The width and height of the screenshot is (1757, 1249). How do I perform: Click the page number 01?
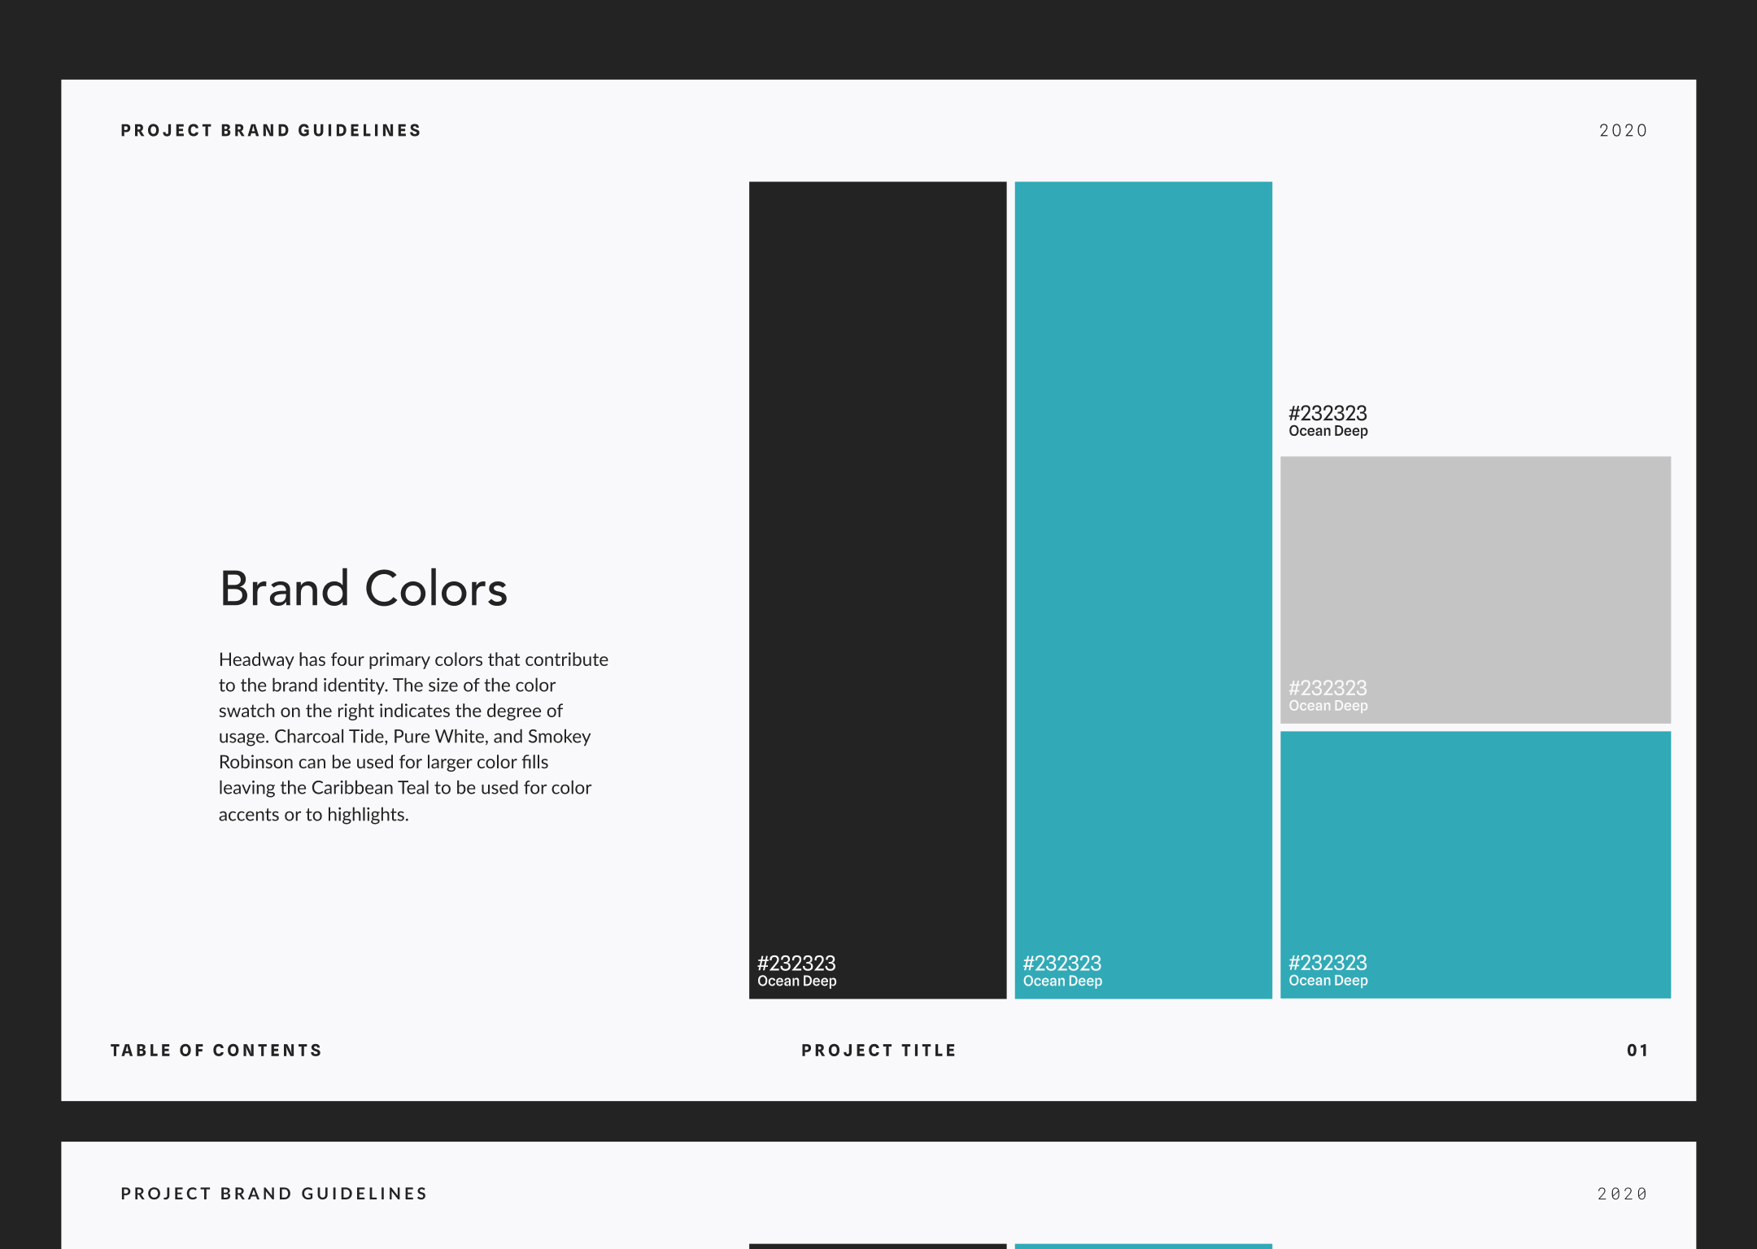[1637, 1051]
